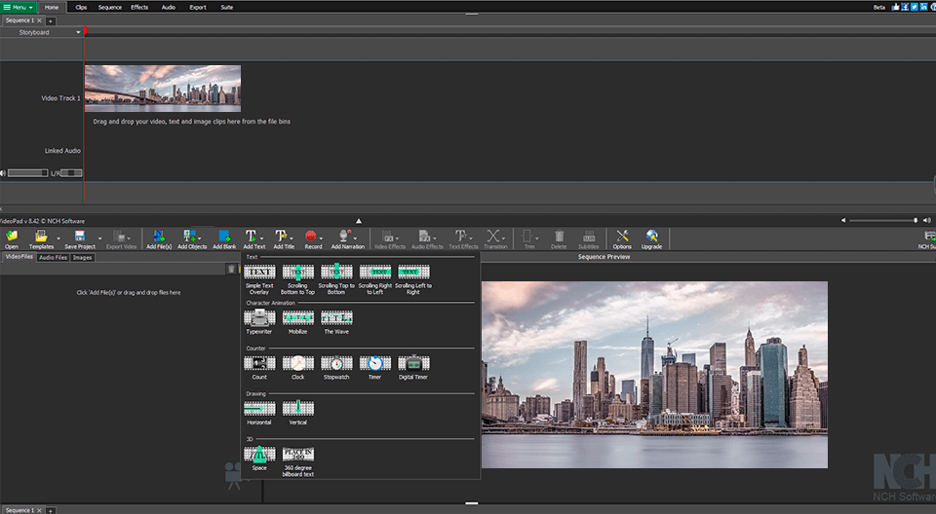Select the Digital Timer counter
936x514 pixels.
point(413,363)
